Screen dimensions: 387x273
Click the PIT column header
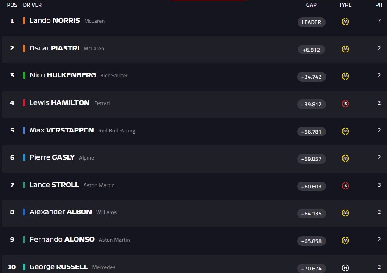point(379,5)
